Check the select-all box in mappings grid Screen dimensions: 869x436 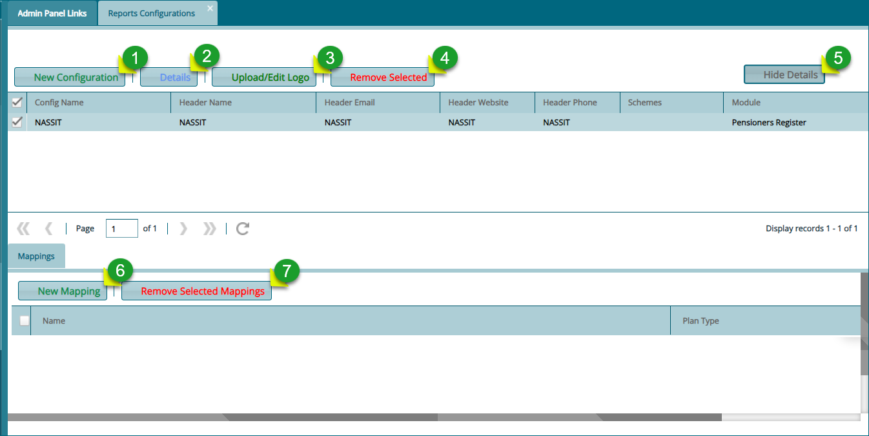(24, 320)
